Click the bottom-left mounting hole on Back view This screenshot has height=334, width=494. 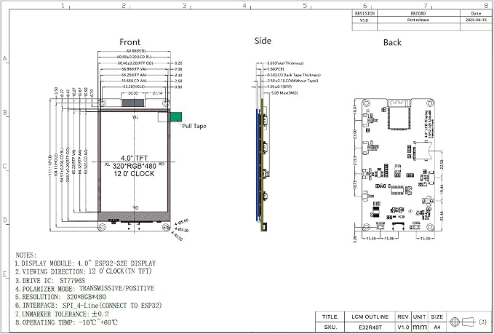[x=366, y=227]
